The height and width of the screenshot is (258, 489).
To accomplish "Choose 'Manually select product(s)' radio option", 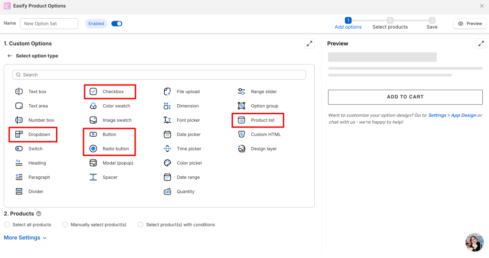I will [65, 225].
